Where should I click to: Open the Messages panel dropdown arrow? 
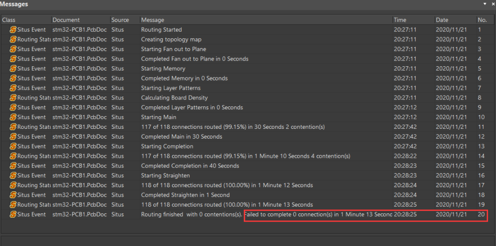pos(485,4)
